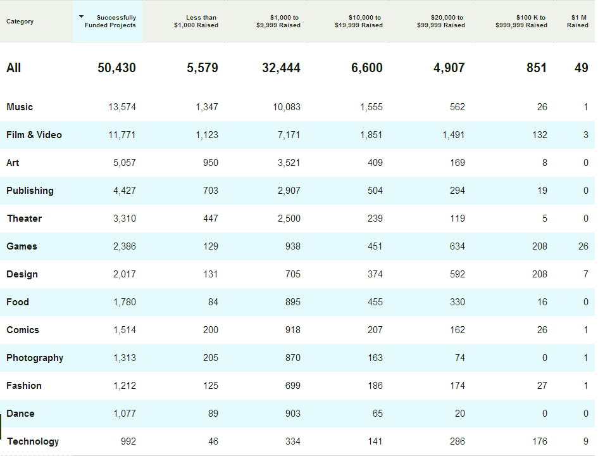The image size is (598, 456).
Task: Click the $1,000 to $9,999 Raised header
Action: 278,22
